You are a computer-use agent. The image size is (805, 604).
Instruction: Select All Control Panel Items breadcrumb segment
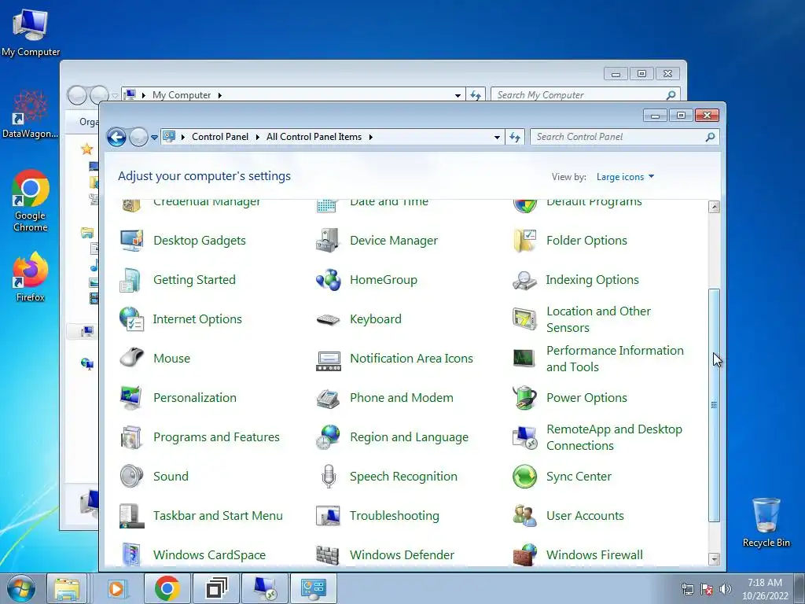click(x=314, y=137)
